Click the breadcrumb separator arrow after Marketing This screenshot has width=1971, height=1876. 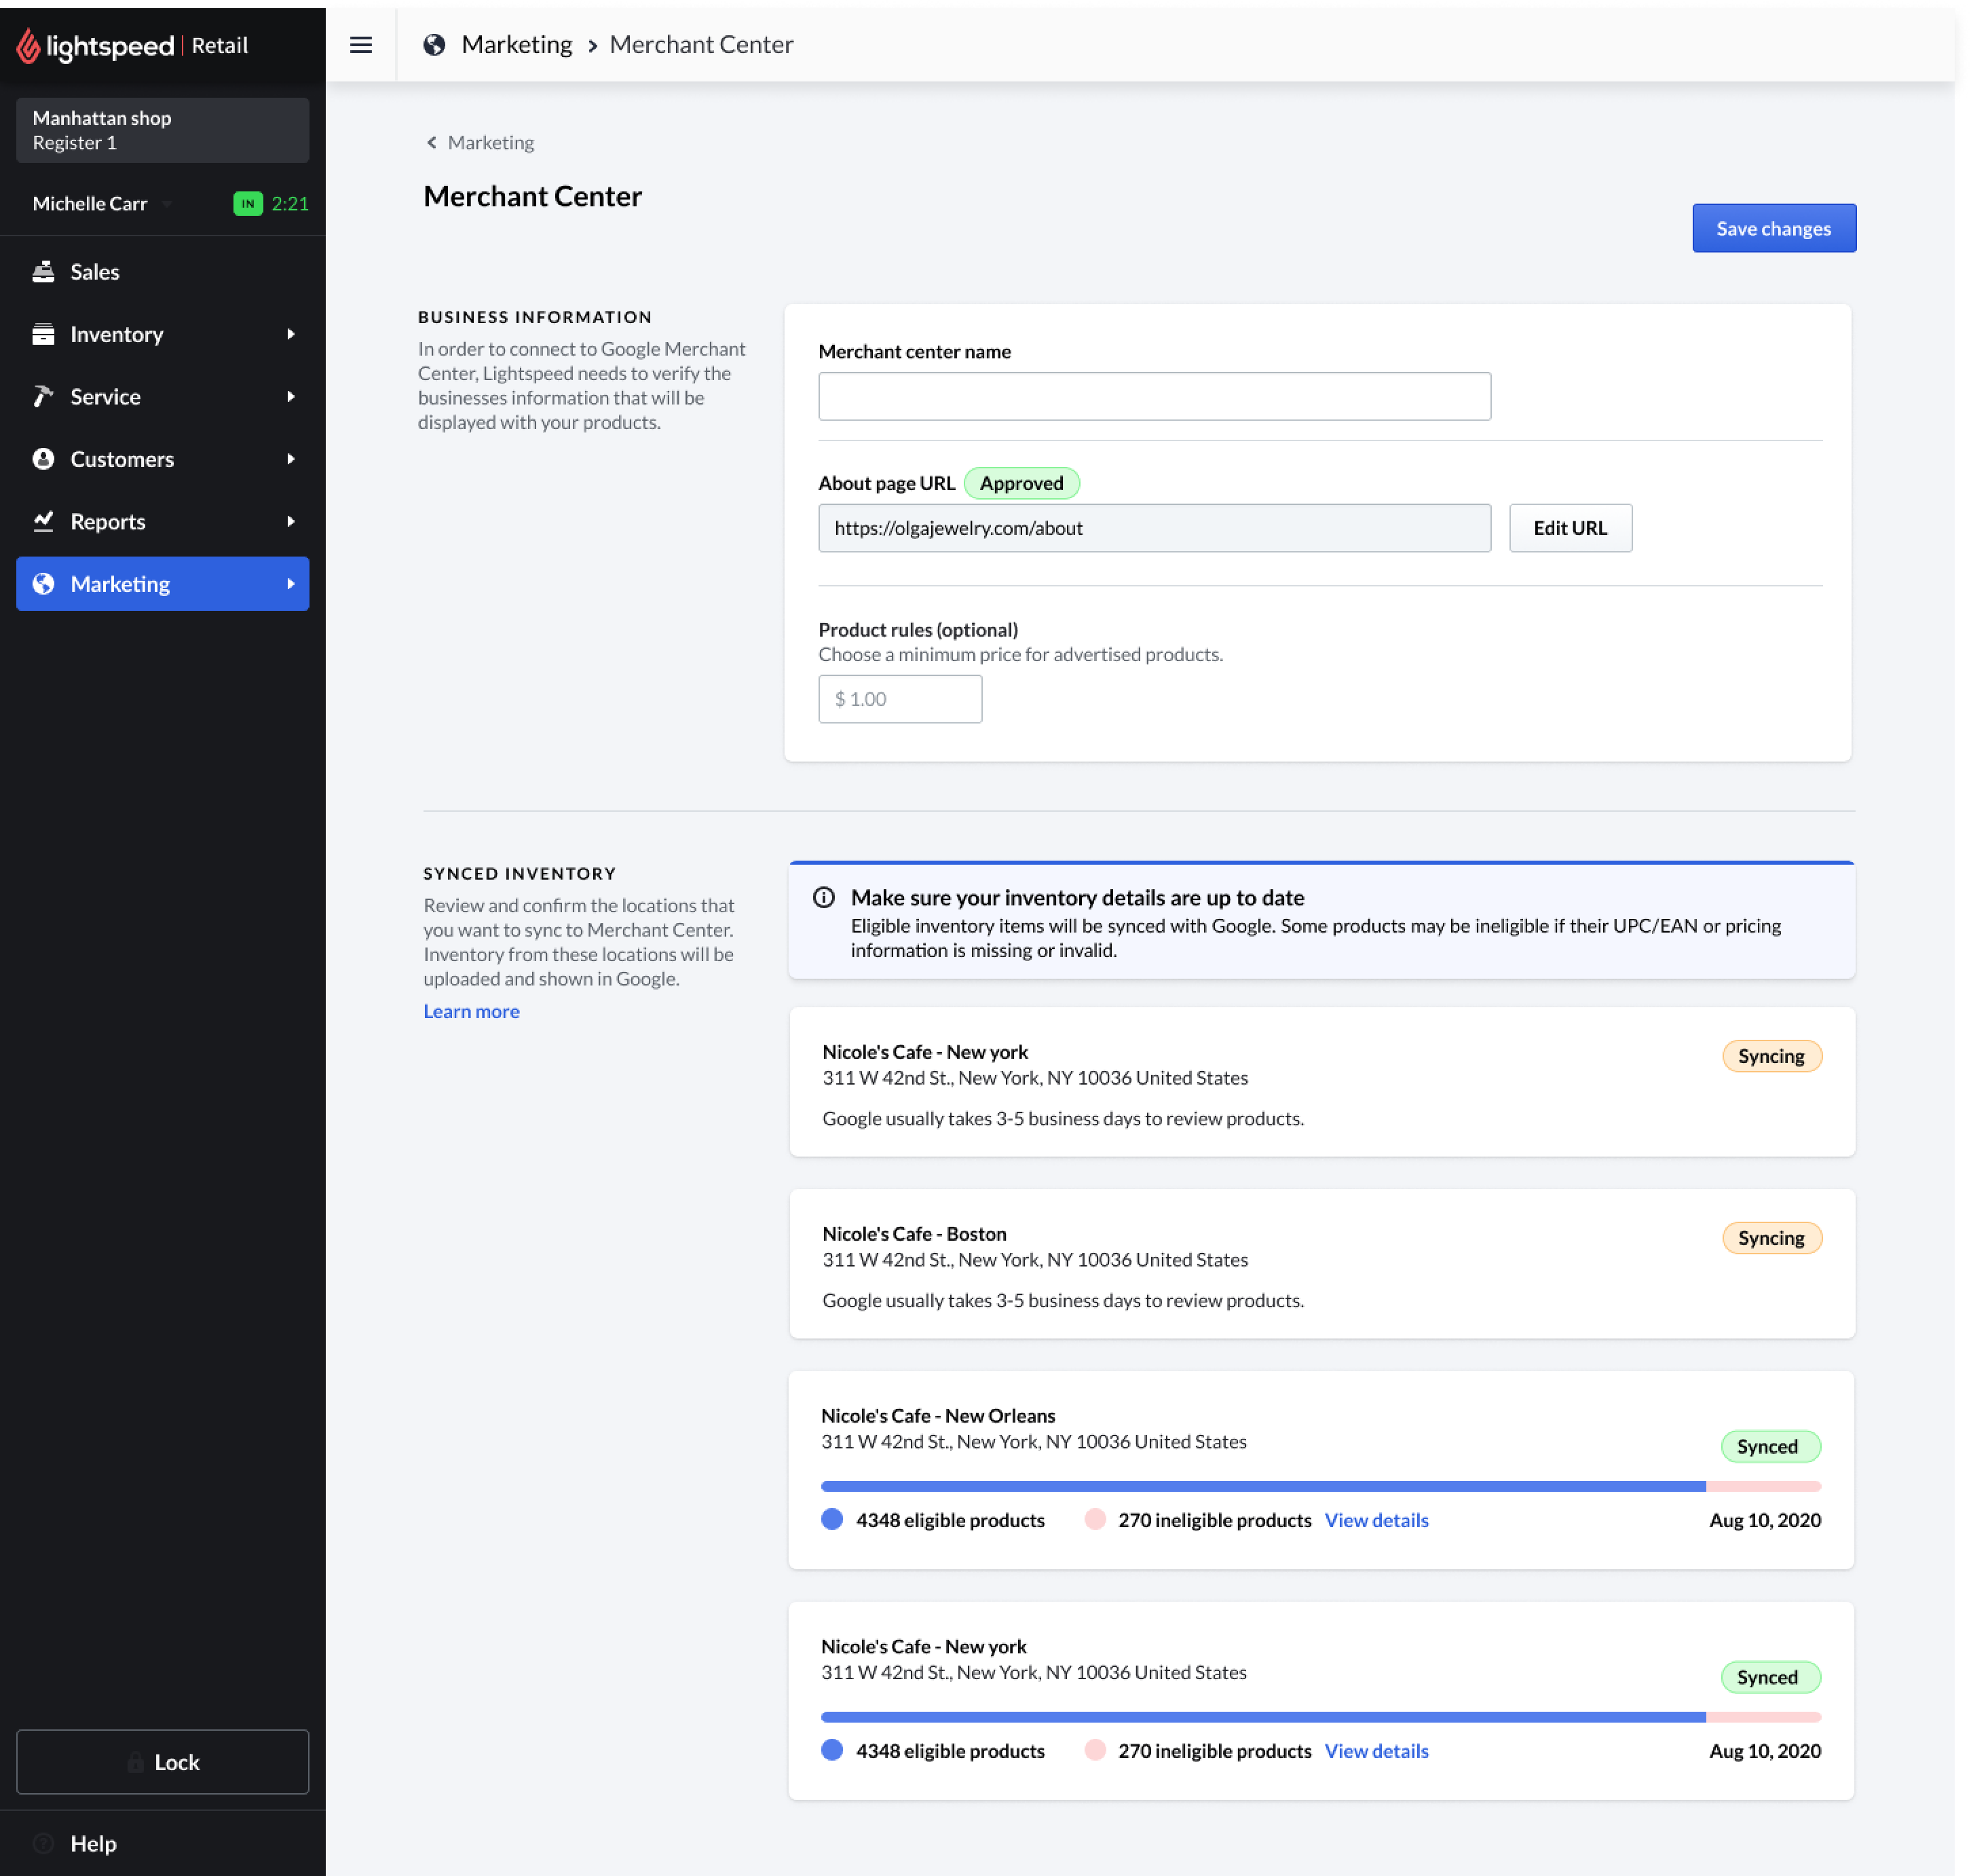coord(593,46)
